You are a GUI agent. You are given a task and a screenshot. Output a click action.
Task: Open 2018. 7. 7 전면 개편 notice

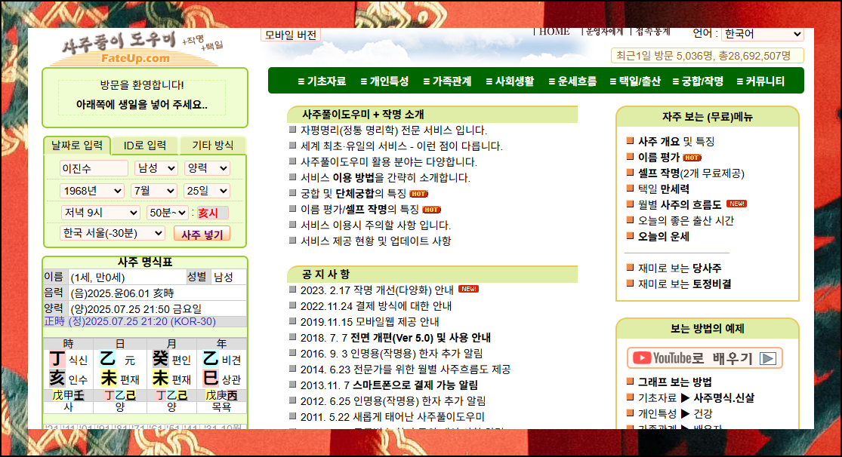click(x=395, y=338)
